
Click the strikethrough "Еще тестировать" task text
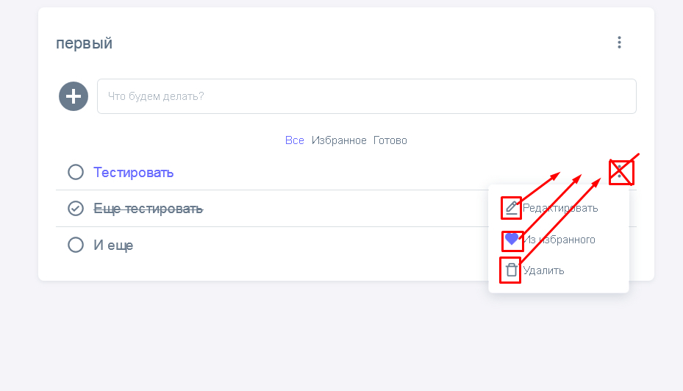149,209
